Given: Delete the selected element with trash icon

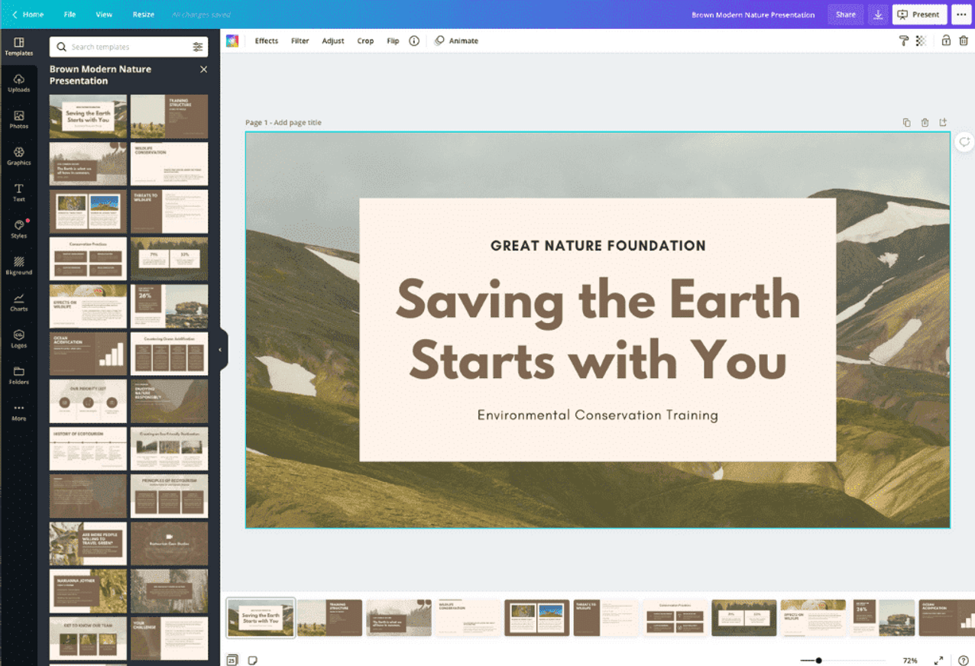Looking at the screenshot, I should tap(965, 40).
